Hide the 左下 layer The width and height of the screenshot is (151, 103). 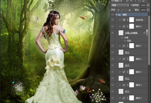click(112, 65)
